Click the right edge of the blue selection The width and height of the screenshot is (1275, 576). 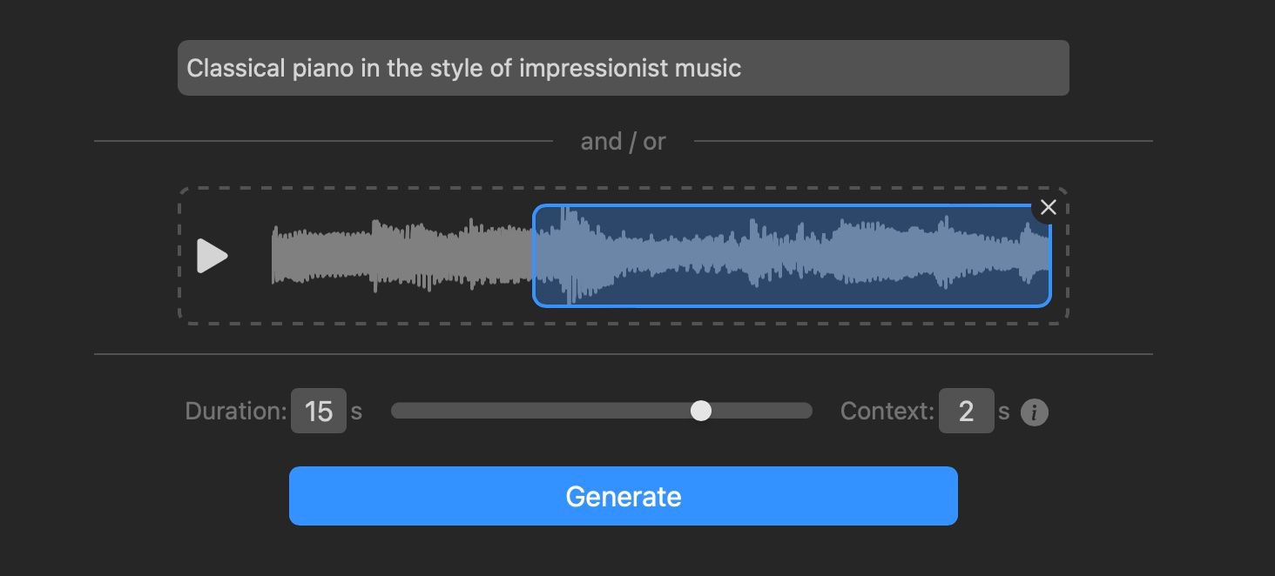click(x=1048, y=256)
